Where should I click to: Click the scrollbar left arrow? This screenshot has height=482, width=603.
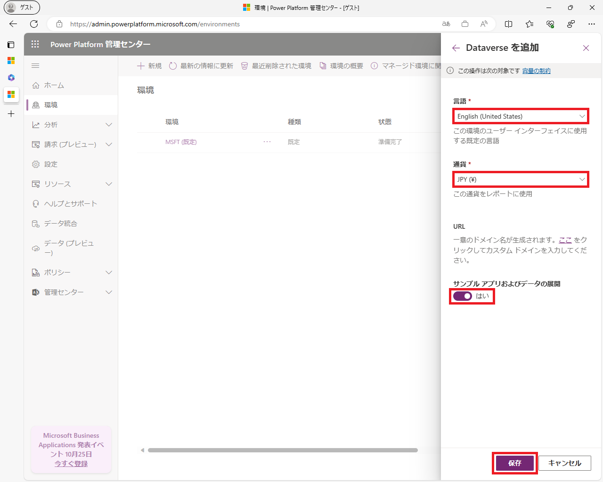pyautogui.click(x=142, y=450)
